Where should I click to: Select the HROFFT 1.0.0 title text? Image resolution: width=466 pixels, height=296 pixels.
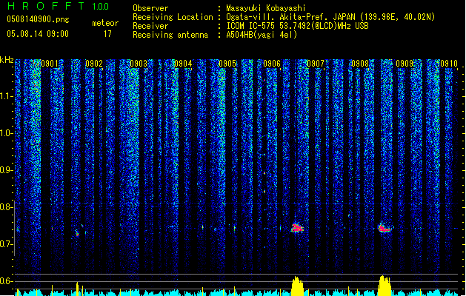(x=58, y=6)
